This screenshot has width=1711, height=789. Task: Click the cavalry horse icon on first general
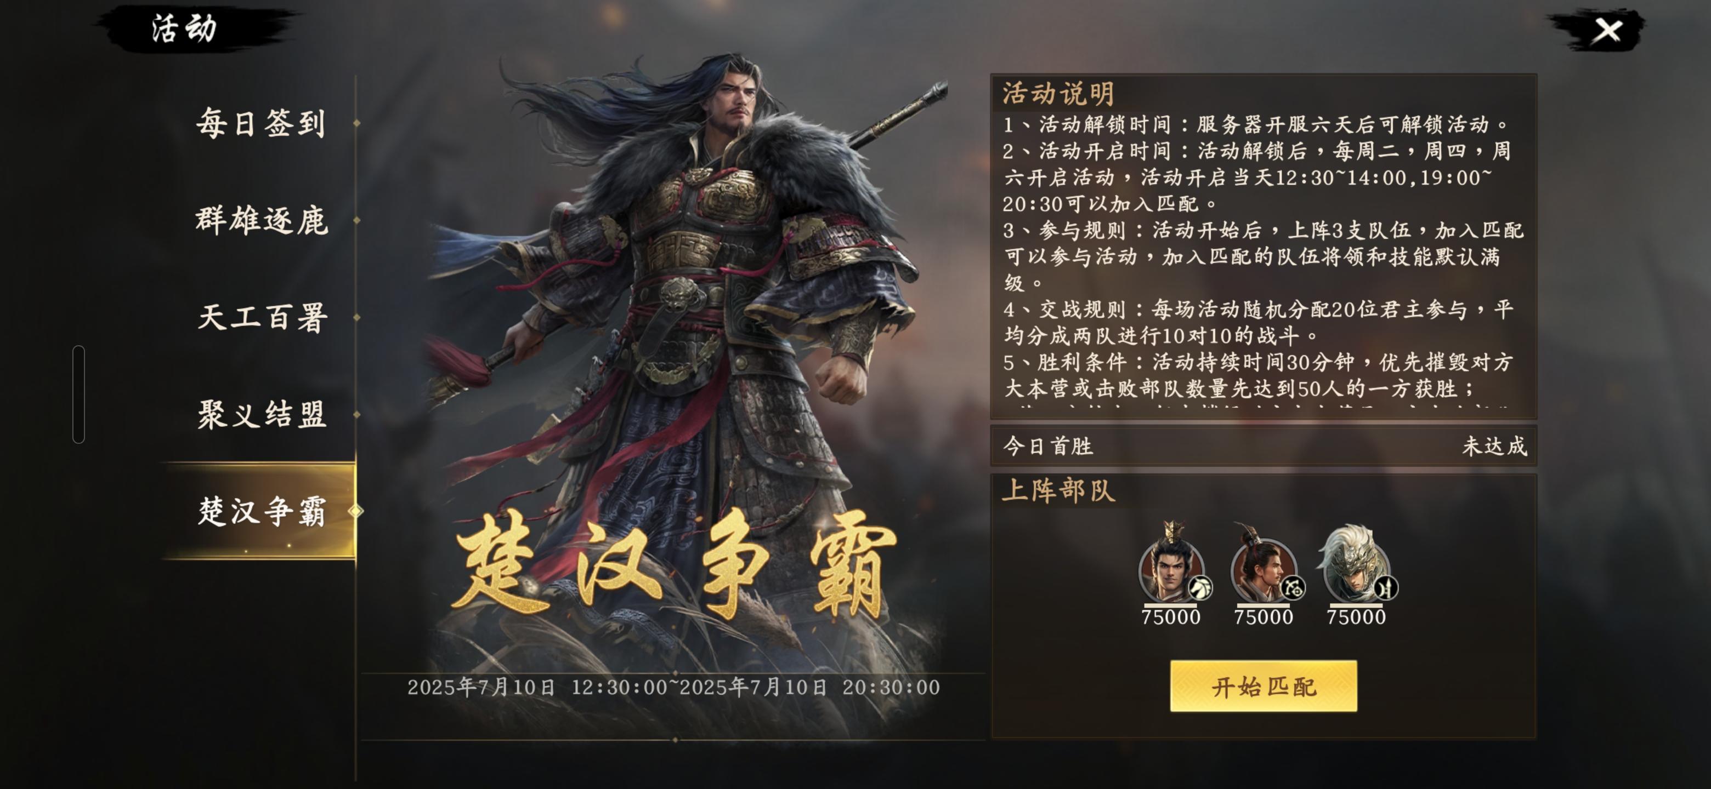point(1199,587)
